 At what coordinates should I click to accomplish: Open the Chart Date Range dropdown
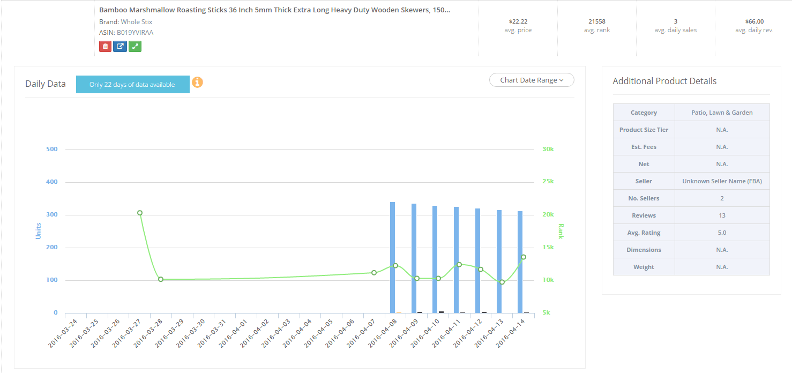[x=532, y=80]
